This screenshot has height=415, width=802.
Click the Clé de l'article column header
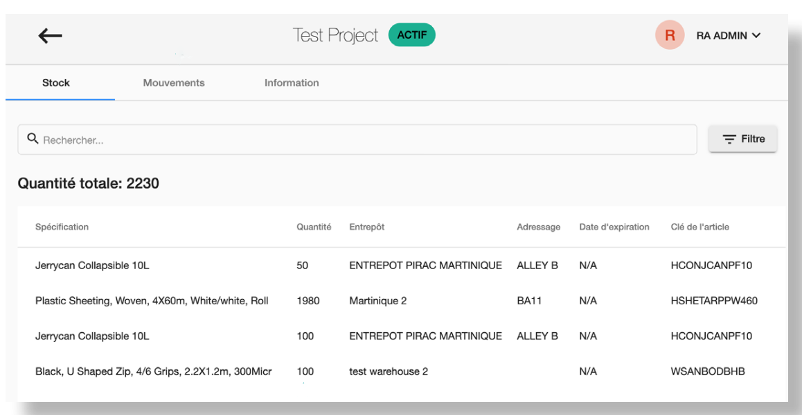[x=699, y=227]
